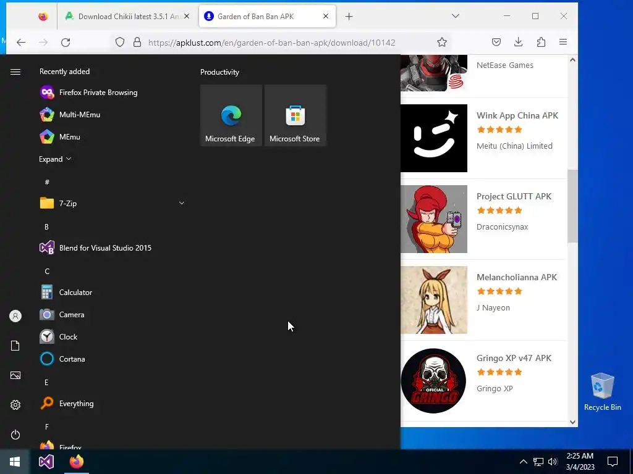
Task: Open the Firefox application menu
Action: 563,42
